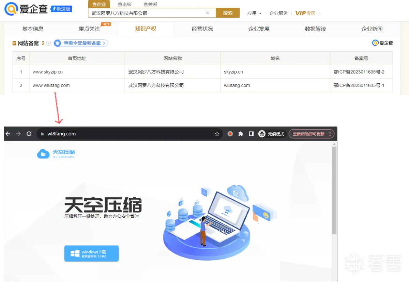Click the 网站备案 section heading
409x282 pixels.
pyautogui.click(x=28, y=43)
